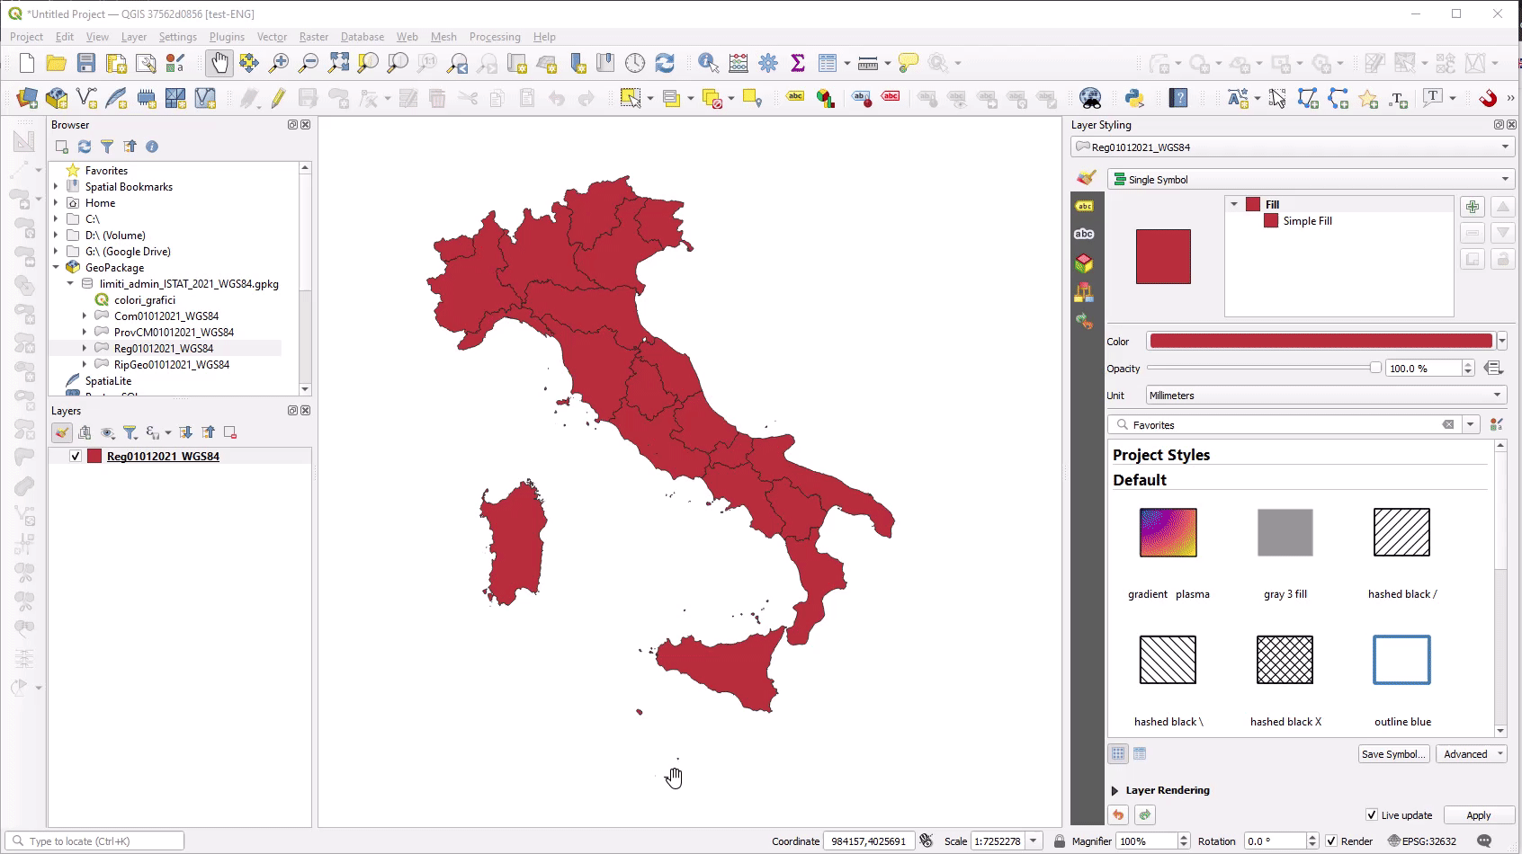Click the Zoom In magnifier tool

279,63
